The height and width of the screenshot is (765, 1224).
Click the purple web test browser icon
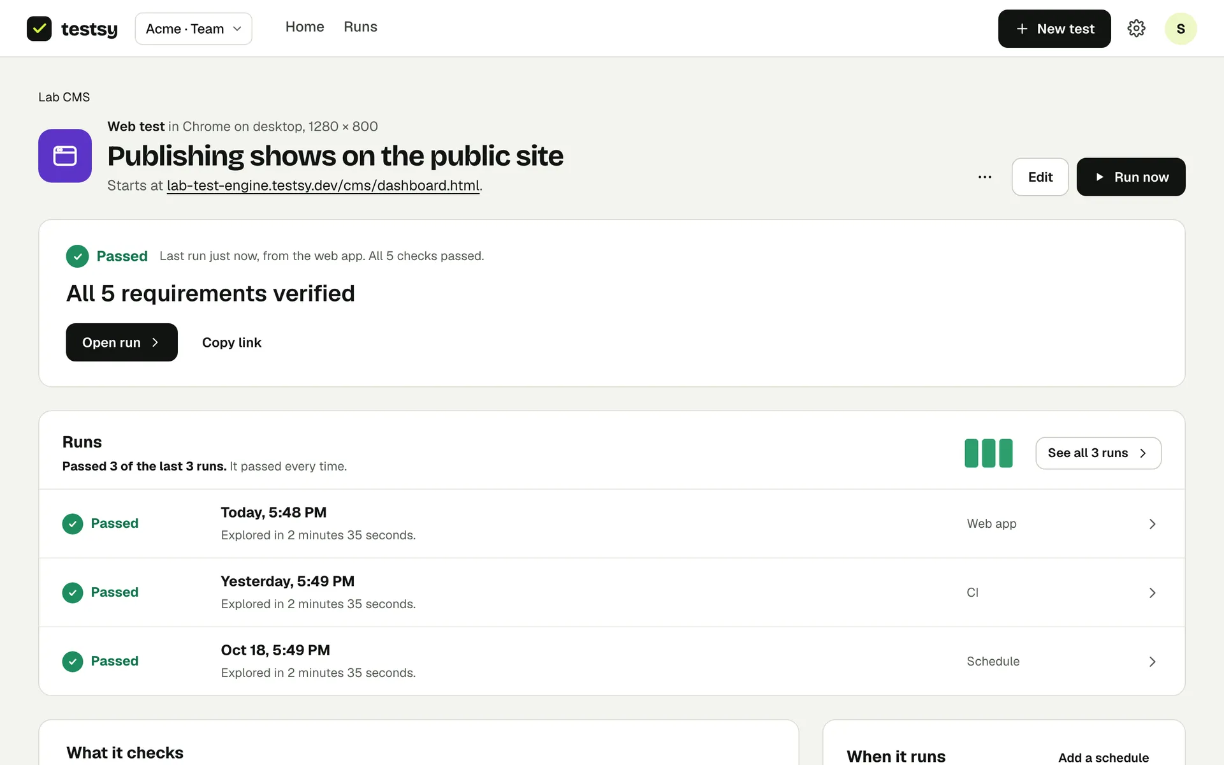[65, 156]
